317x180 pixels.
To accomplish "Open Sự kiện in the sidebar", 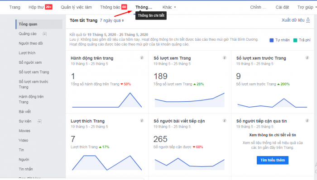I will click(25, 121).
